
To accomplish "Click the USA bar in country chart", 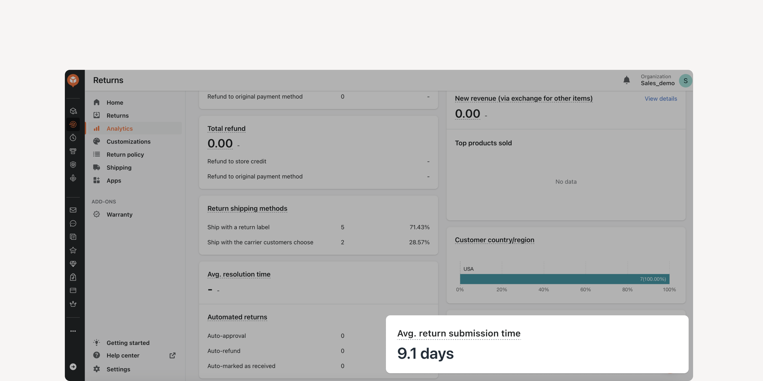I will coord(565,279).
